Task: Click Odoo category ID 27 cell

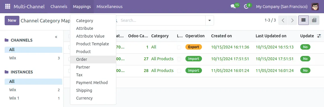Action: click(146, 59)
